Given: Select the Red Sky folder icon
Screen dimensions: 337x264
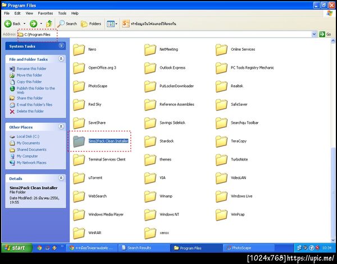Looking at the screenshot, I should (x=79, y=105).
